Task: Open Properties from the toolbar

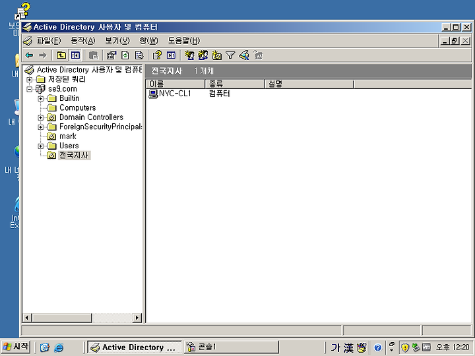Action: [111, 55]
